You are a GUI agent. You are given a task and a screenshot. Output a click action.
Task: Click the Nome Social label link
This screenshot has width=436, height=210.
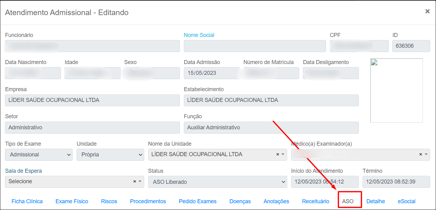[x=199, y=35]
